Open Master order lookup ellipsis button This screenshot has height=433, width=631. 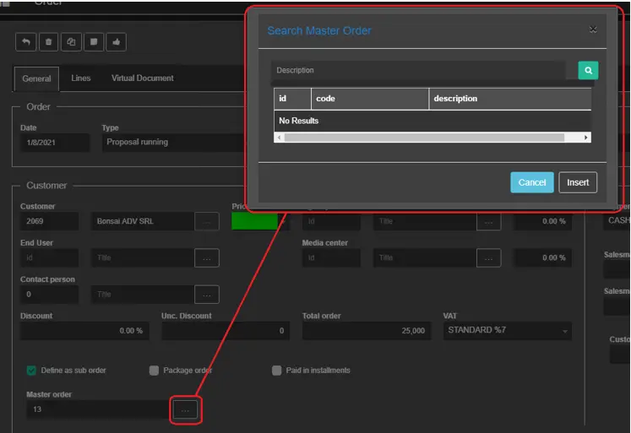pos(186,409)
